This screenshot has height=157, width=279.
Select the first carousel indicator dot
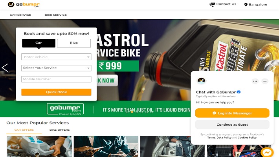[x=127, y=112]
